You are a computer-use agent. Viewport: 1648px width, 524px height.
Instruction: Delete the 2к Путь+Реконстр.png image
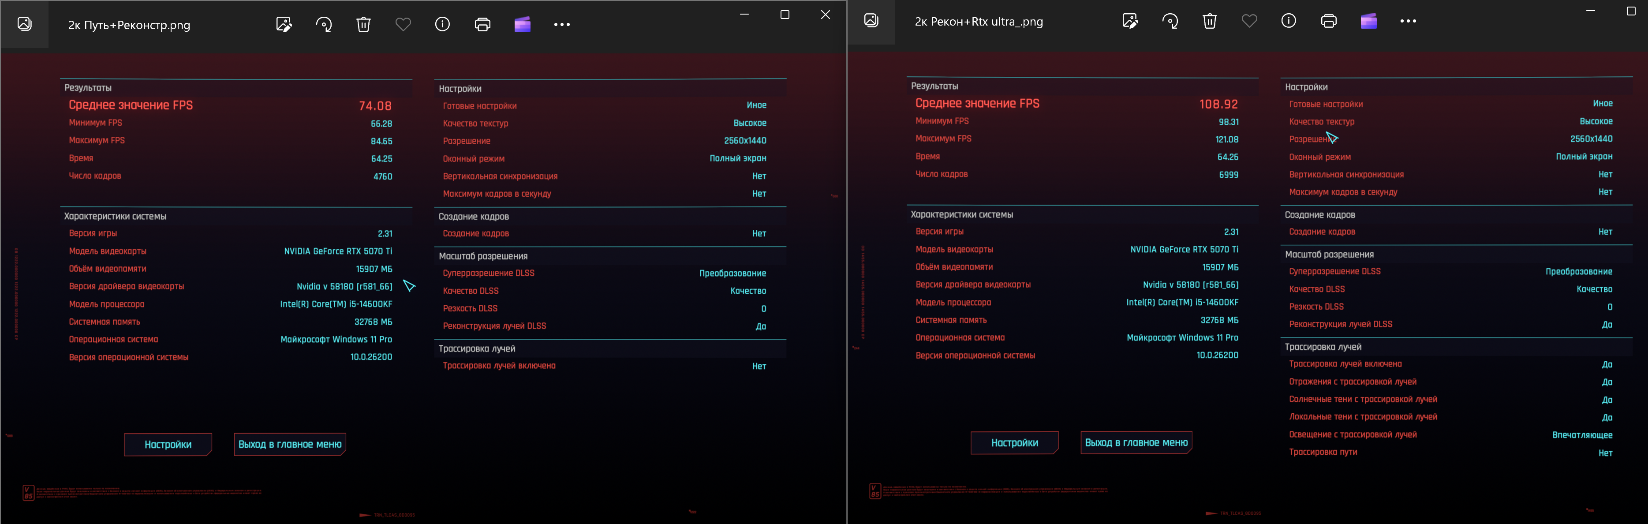click(x=363, y=25)
